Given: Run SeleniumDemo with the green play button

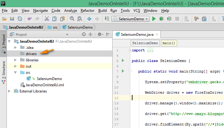Looking at the screenshot, I should point(154,19).
